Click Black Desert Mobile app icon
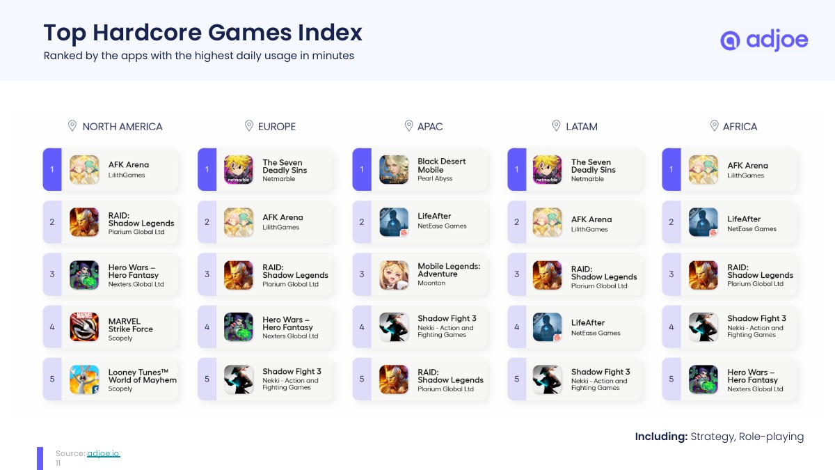Image resolution: width=835 pixels, height=470 pixels. pos(394,169)
